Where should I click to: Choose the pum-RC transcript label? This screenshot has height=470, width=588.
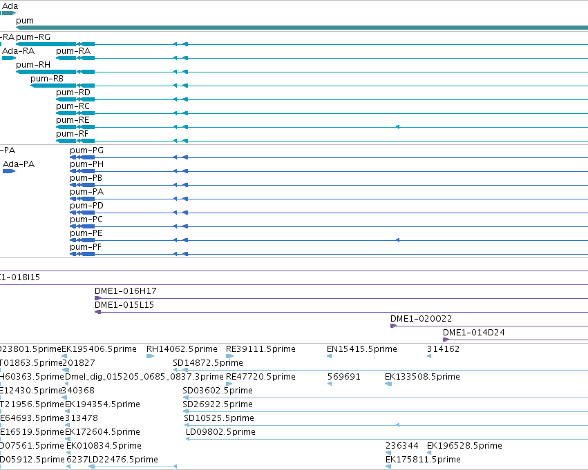(73, 106)
